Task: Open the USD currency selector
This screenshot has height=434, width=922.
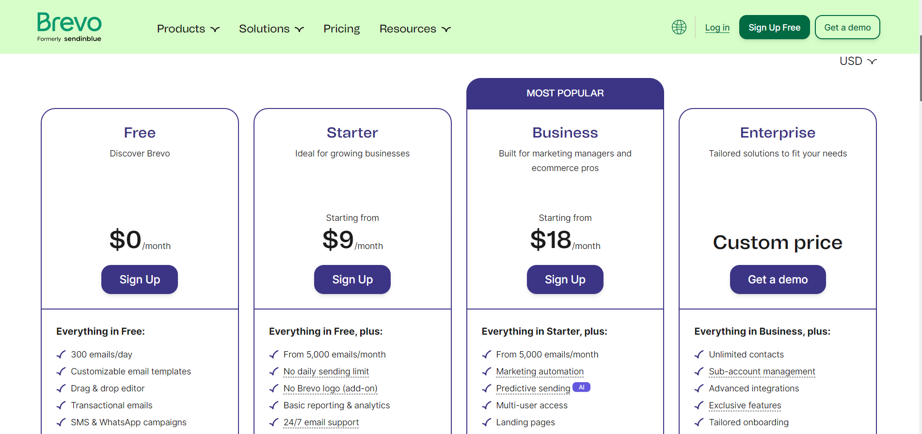Action: pyautogui.click(x=857, y=61)
